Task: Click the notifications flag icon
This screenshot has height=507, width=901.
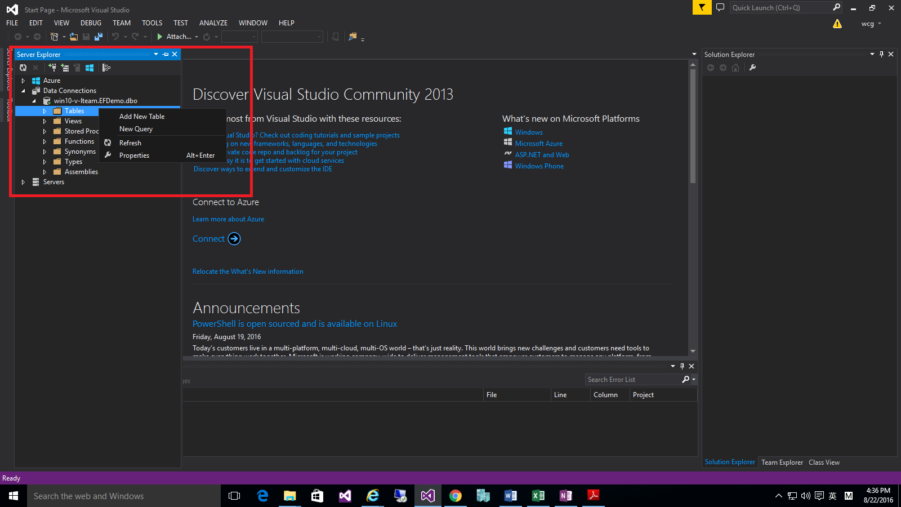Action: [702, 7]
